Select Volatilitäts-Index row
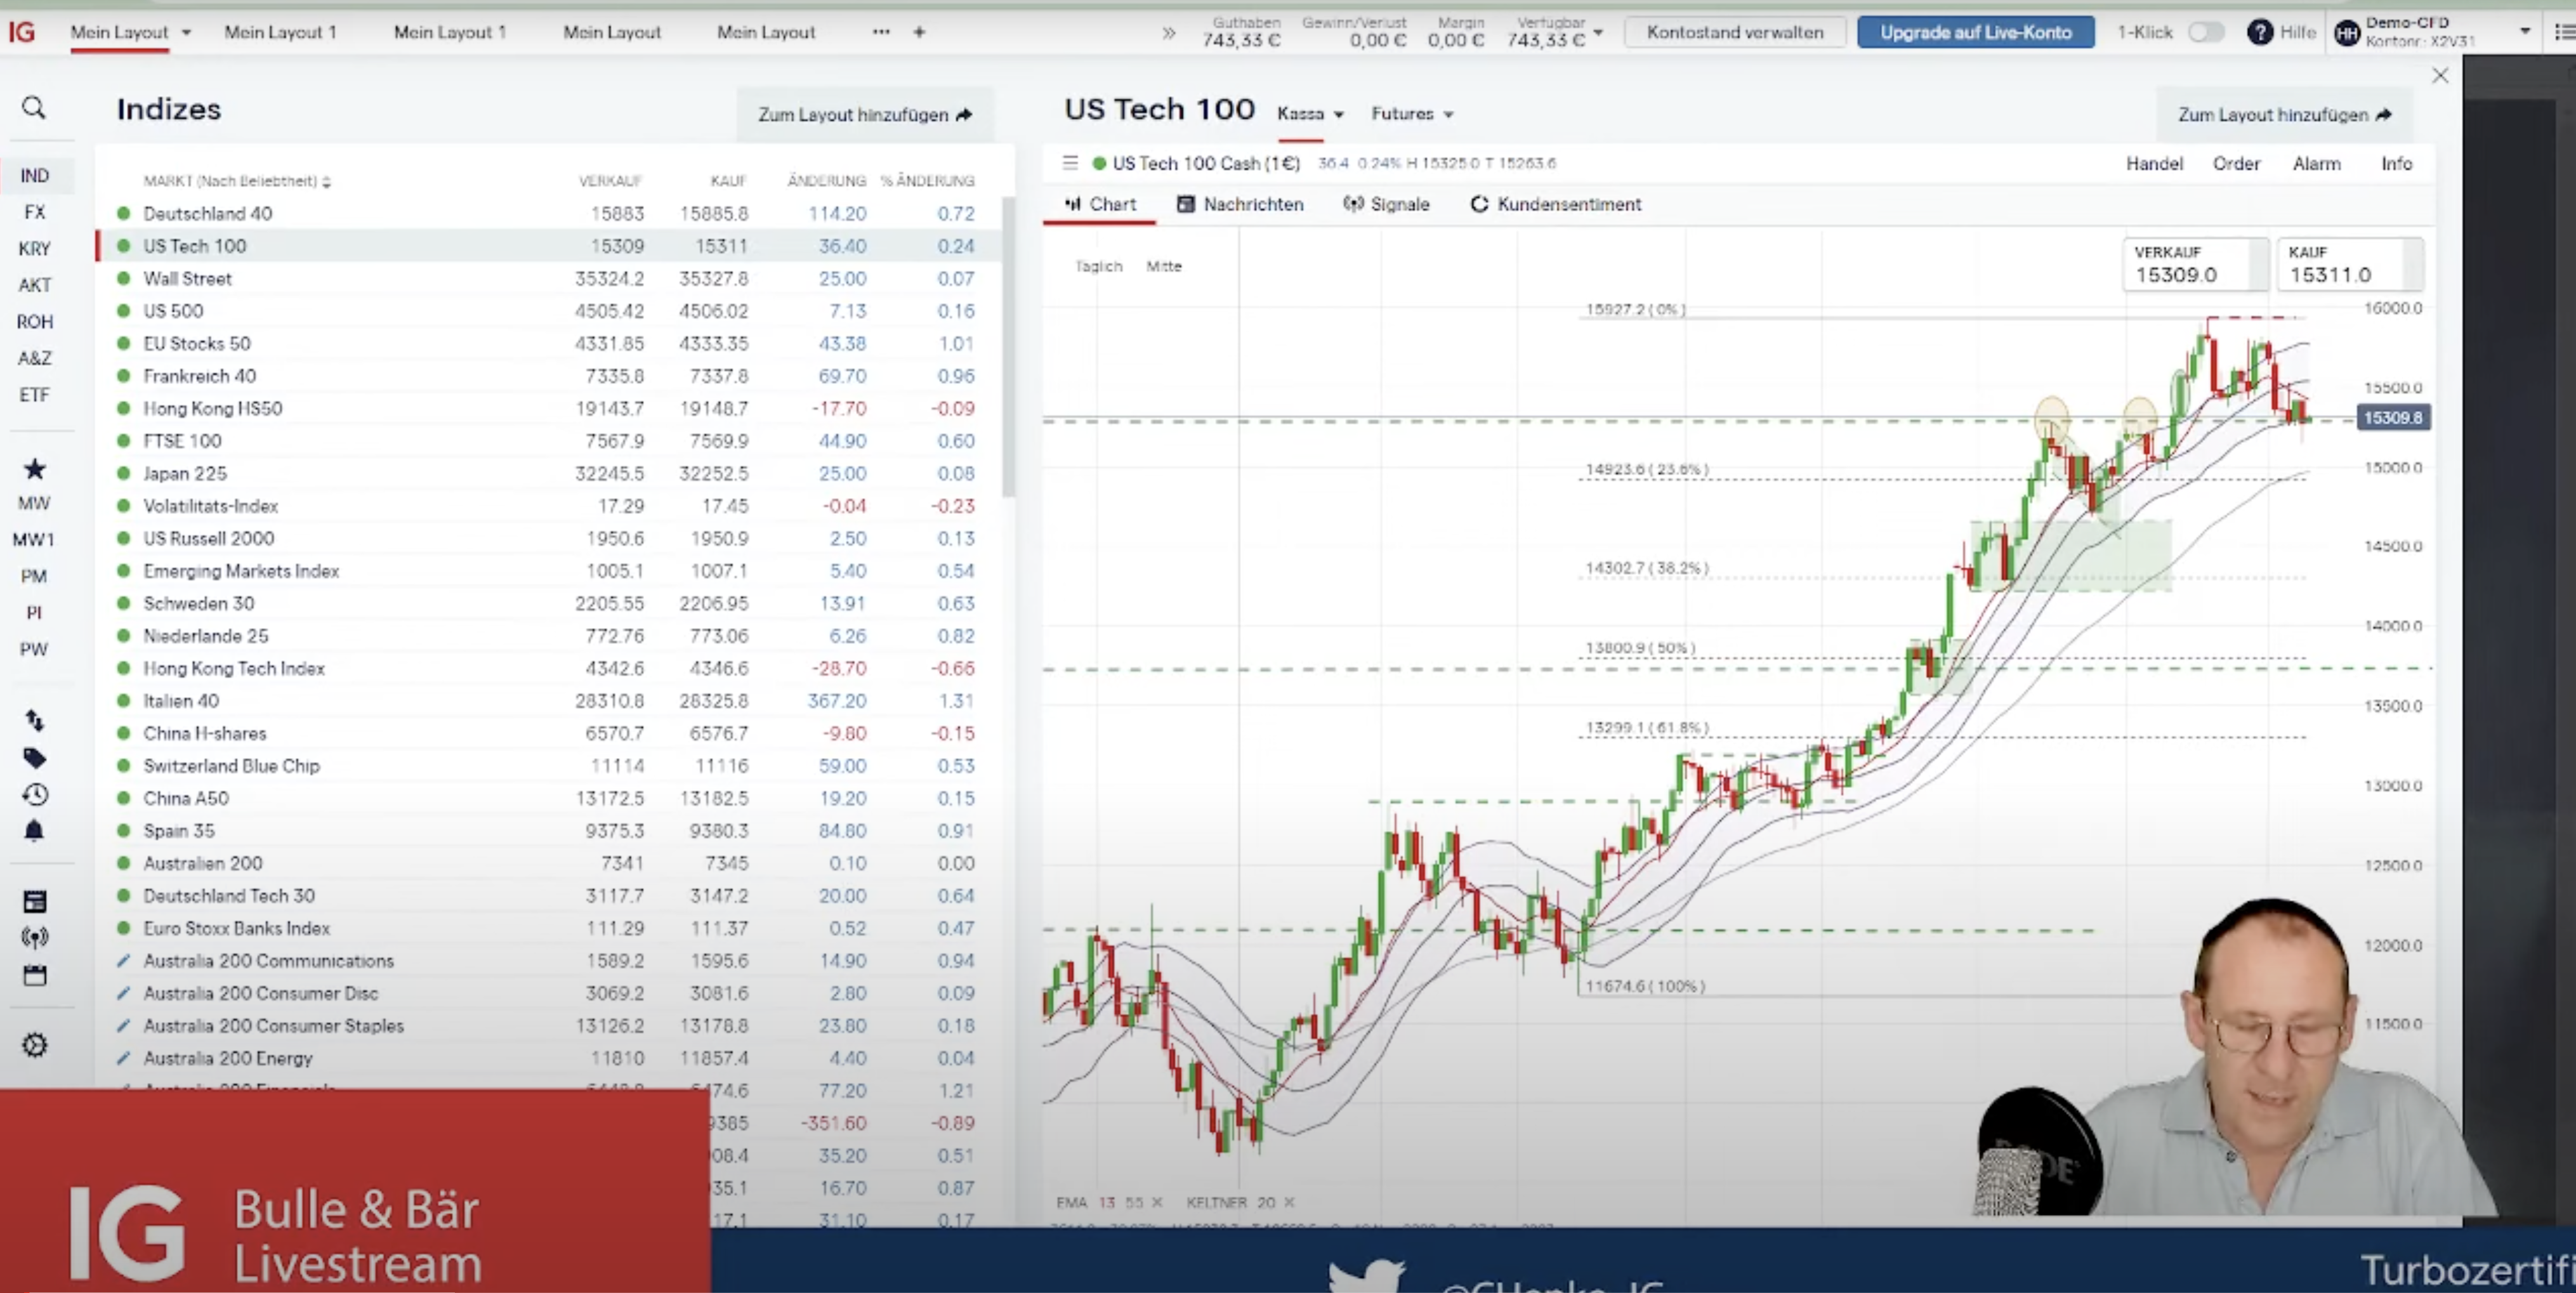The width and height of the screenshot is (2576, 1293). 548,506
